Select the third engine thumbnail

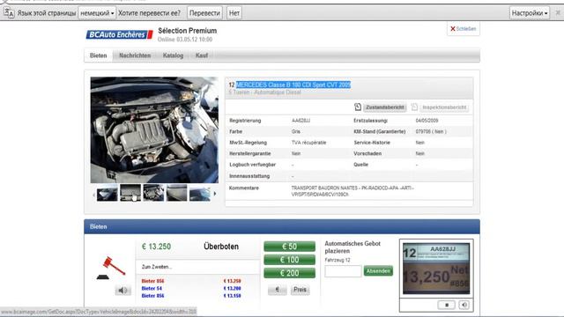(x=153, y=193)
